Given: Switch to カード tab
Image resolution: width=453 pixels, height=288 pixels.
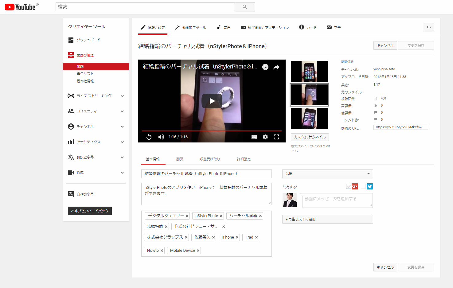Looking at the screenshot, I should click(308, 28).
